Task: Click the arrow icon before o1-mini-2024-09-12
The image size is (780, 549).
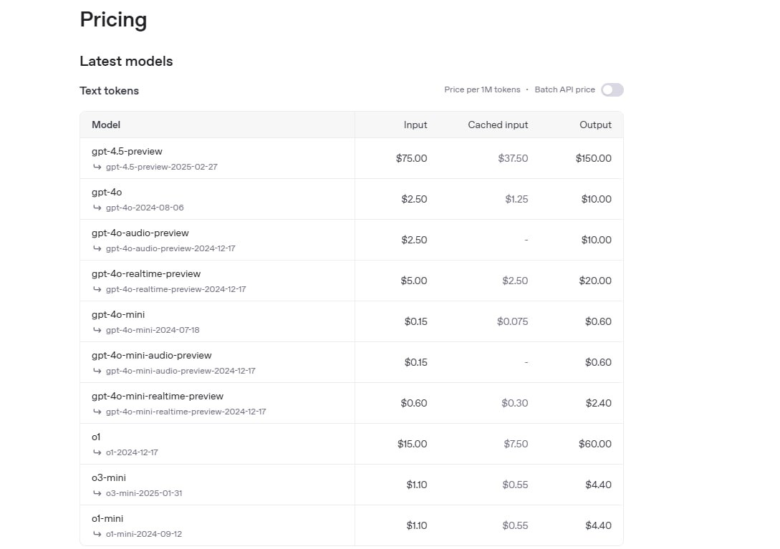Action: point(97,534)
